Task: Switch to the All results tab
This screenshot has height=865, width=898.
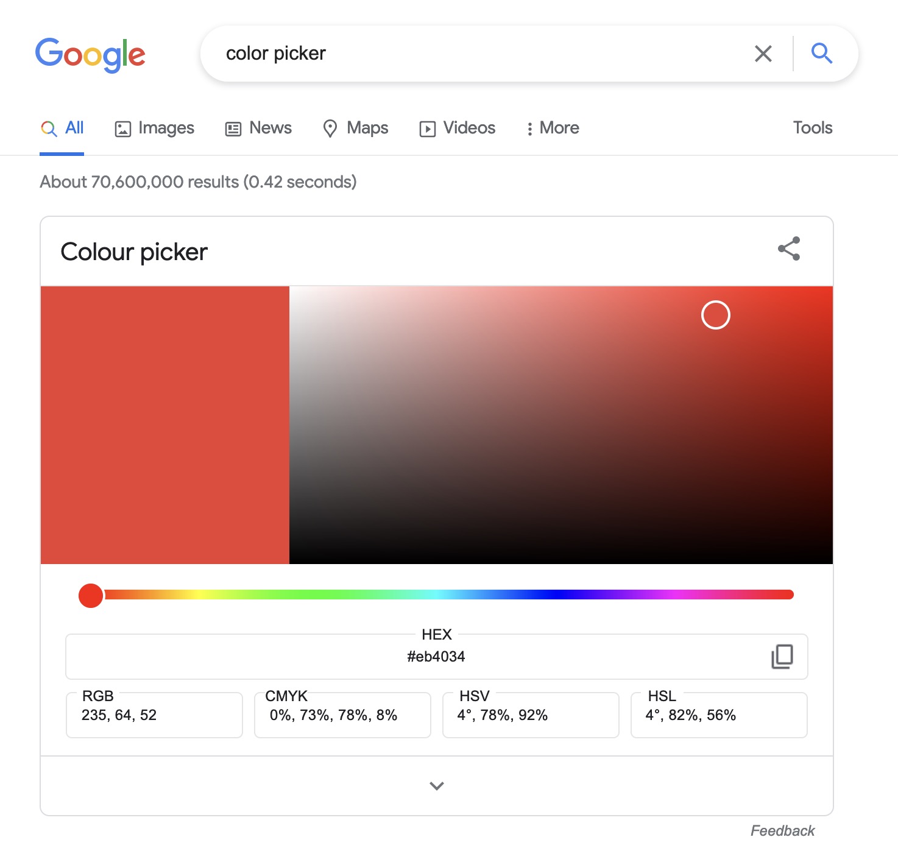Action: click(x=62, y=128)
